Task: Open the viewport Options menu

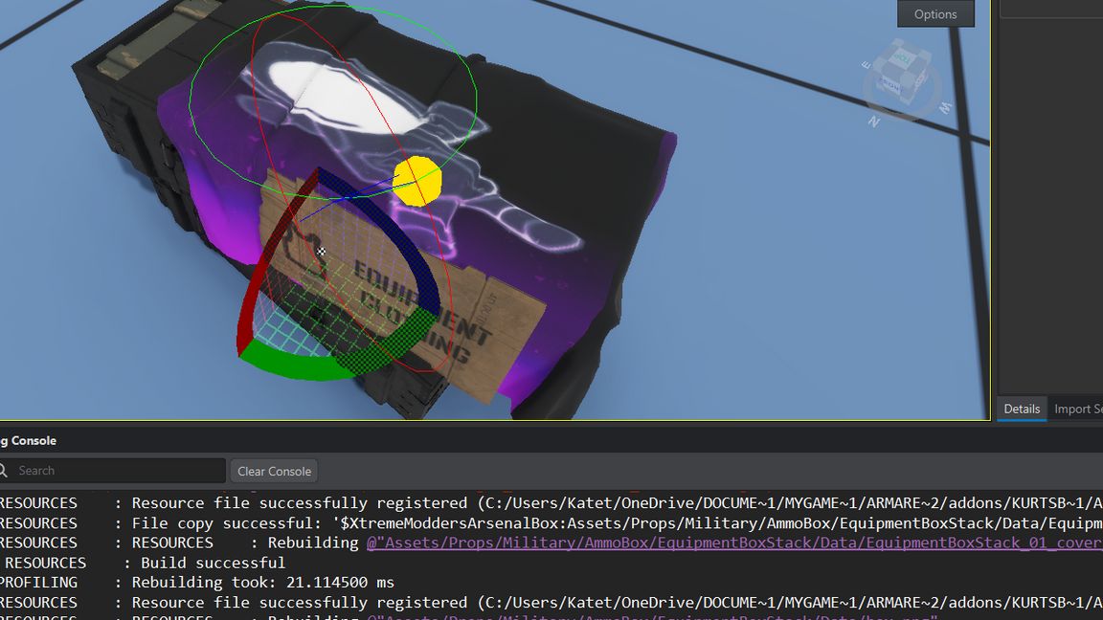Action: 934,13
